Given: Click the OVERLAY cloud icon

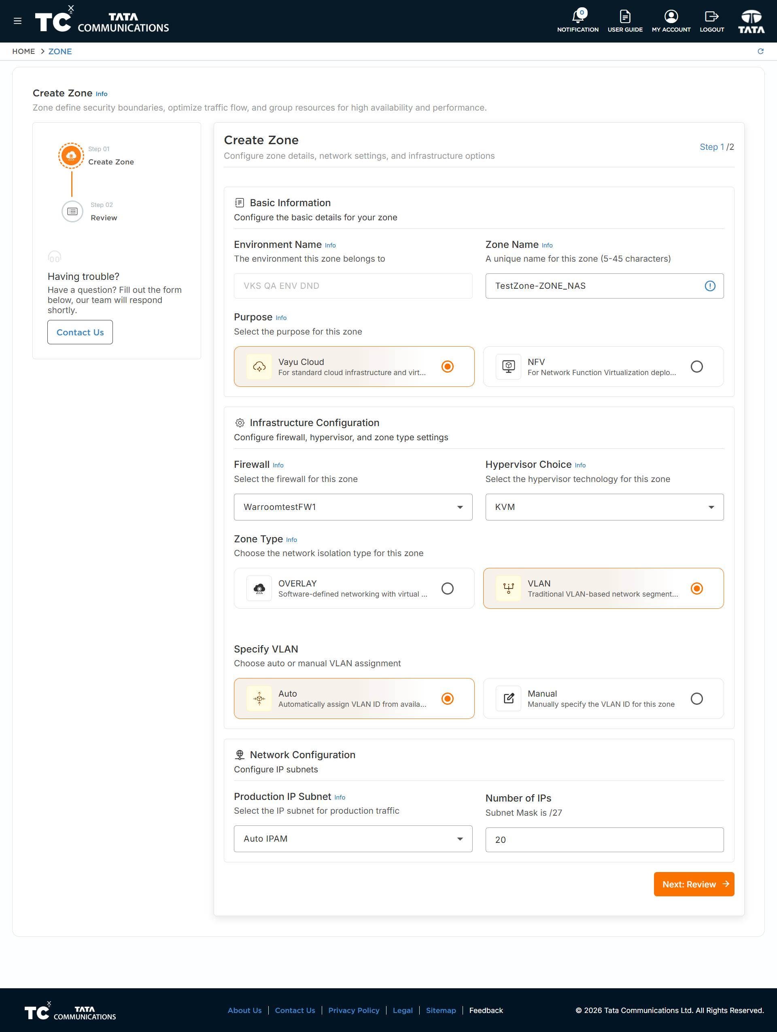Looking at the screenshot, I should (x=259, y=588).
